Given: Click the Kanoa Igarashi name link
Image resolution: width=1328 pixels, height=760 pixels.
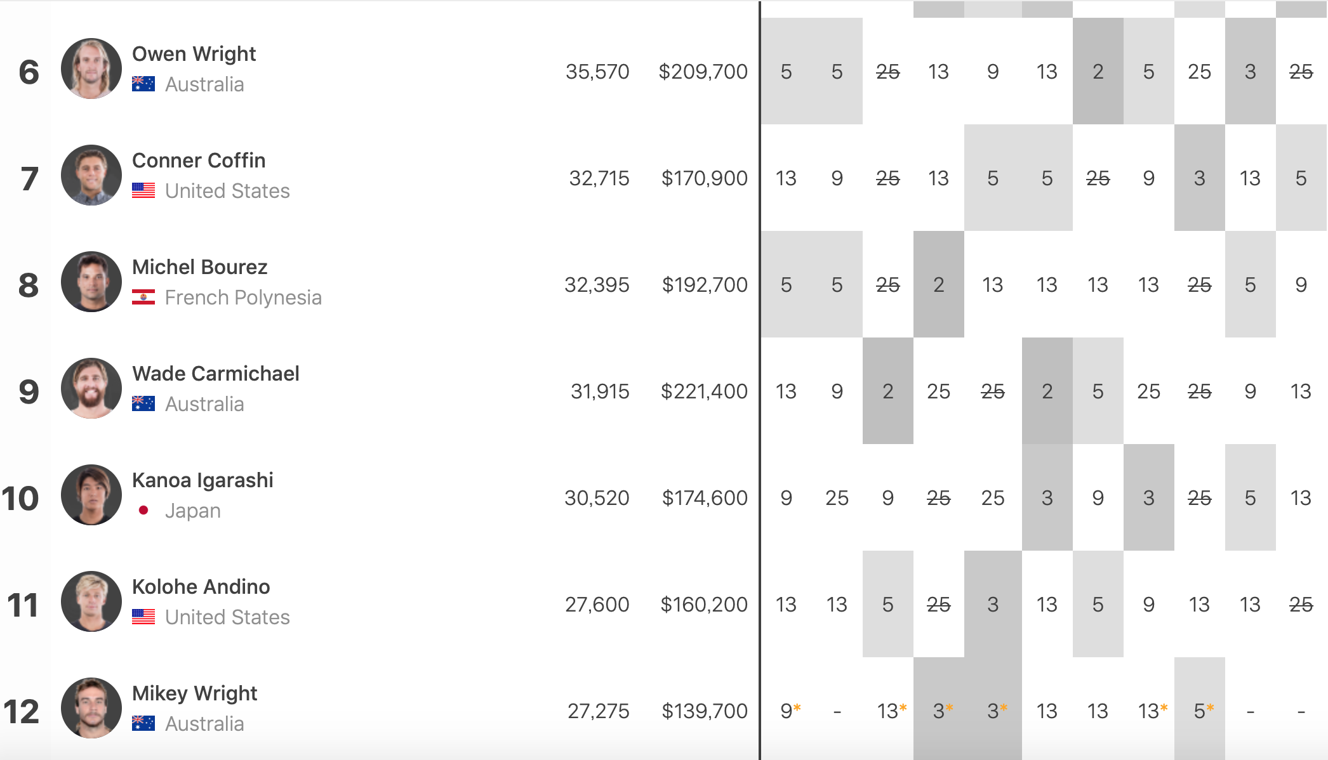Looking at the screenshot, I should [203, 480].
